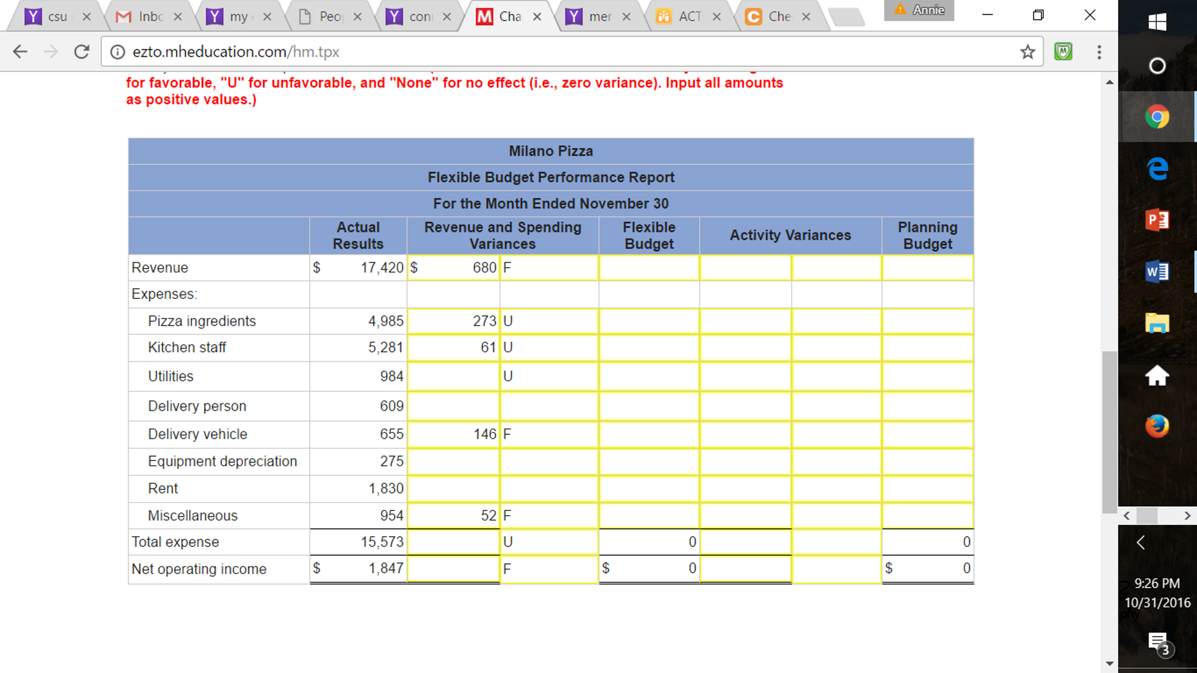Reload the current page
This screenshot has height=673, width=1197.
tap(82, 51)
